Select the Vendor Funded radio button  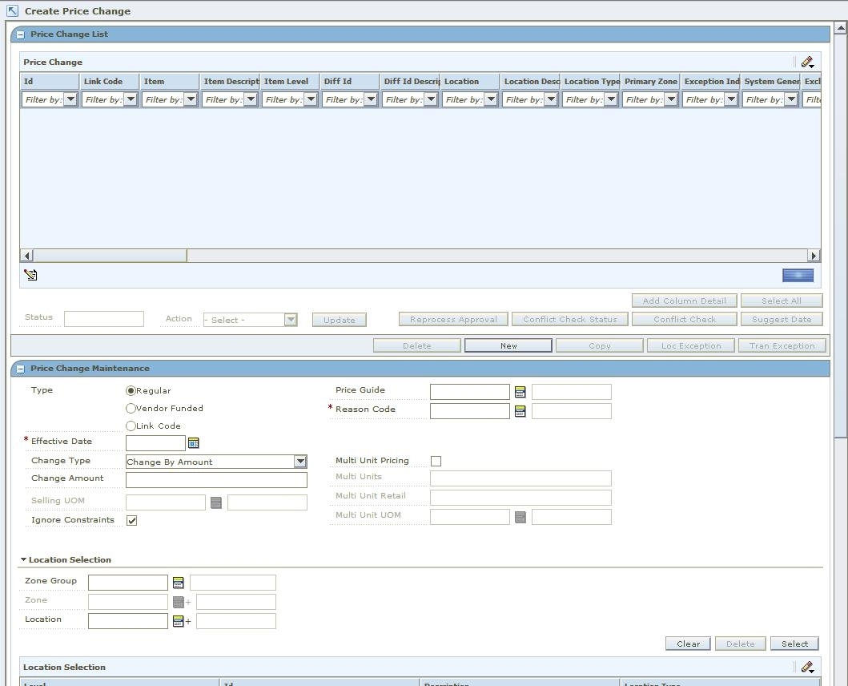[x=131, y=408]
